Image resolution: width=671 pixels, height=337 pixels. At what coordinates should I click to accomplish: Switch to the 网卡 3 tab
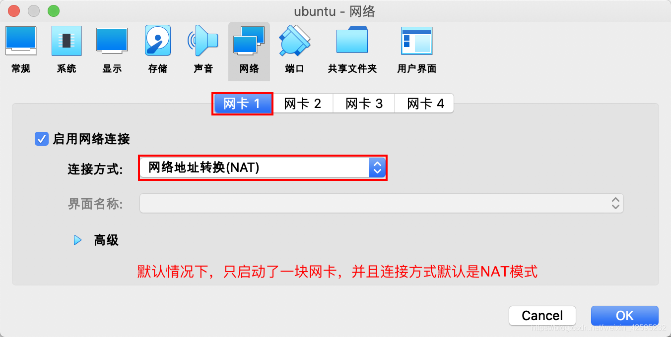tap(364, 104)
